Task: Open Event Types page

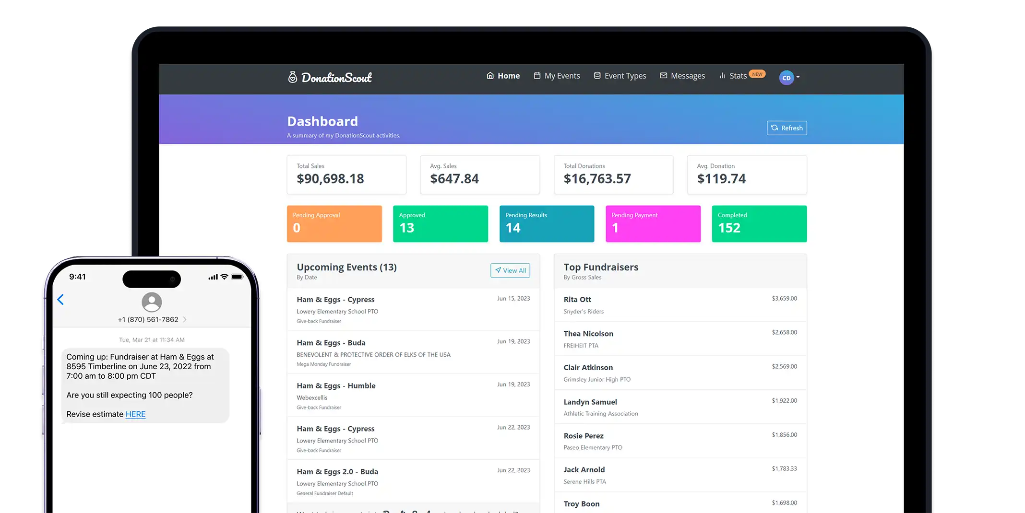Action: 620,76
